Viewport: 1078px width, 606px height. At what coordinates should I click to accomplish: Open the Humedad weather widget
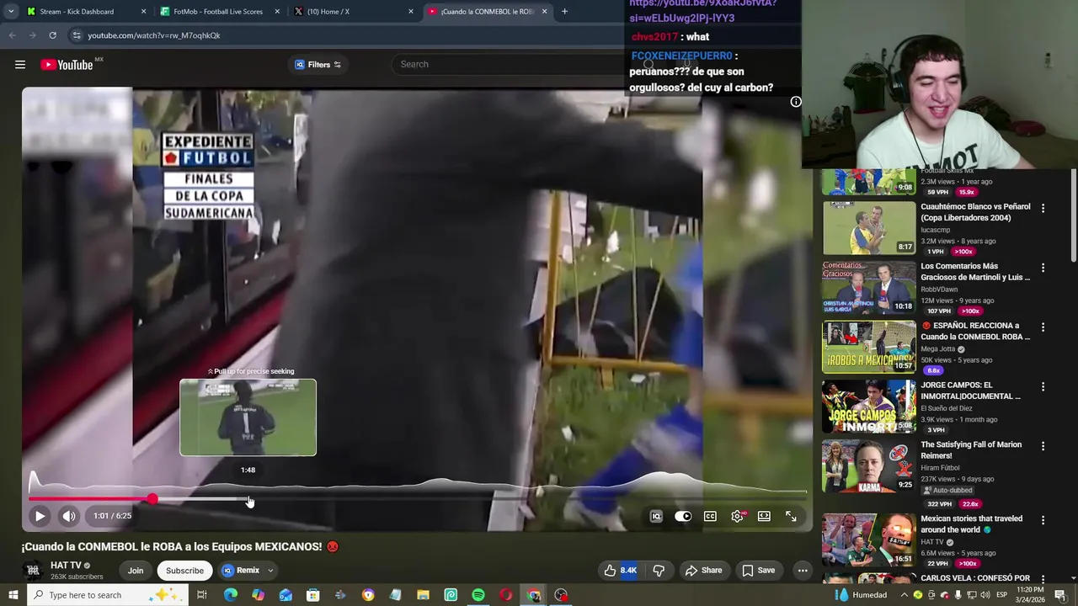click(861, 595)
